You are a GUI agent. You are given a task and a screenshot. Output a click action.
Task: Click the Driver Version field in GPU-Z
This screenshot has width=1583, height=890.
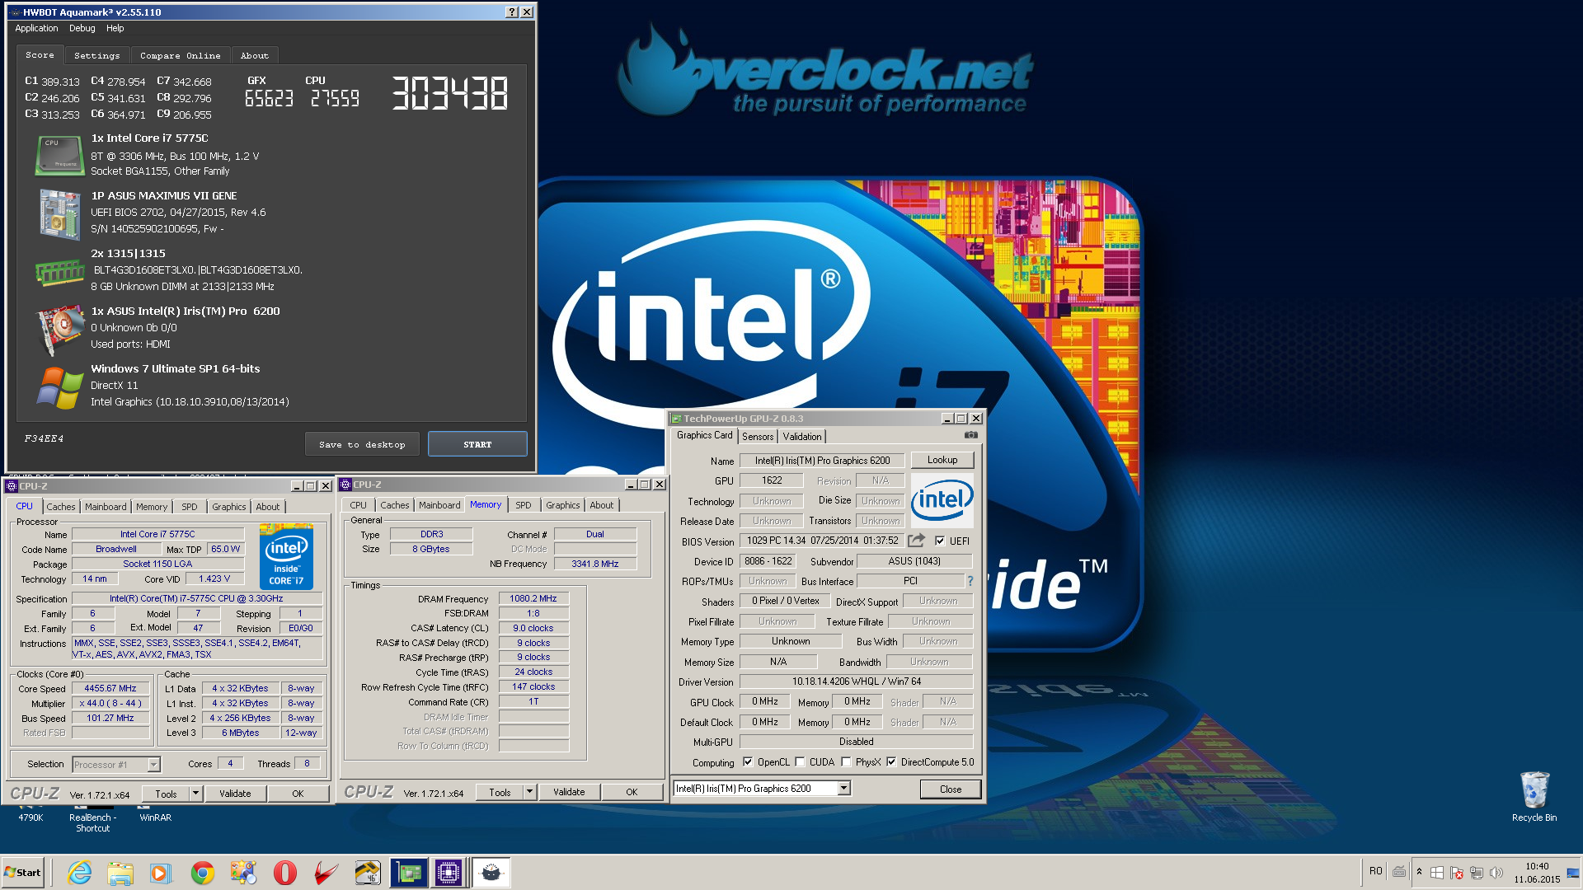coord(856,682)
